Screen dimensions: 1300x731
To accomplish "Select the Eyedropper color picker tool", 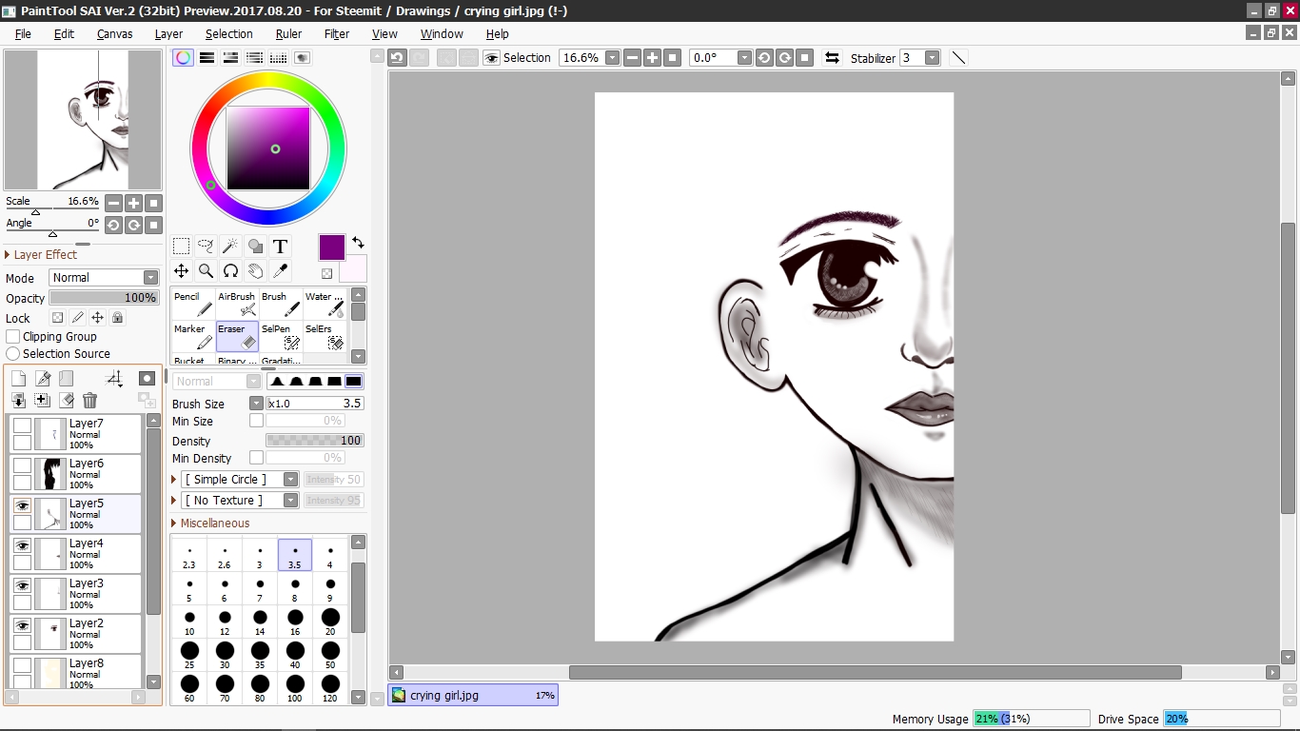I will 280,271.
